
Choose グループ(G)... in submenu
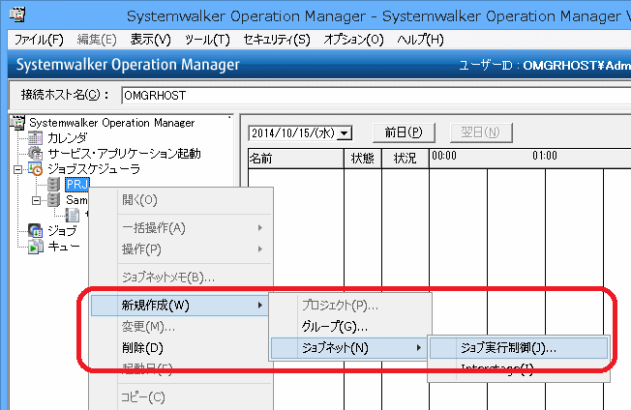point(350,327)
